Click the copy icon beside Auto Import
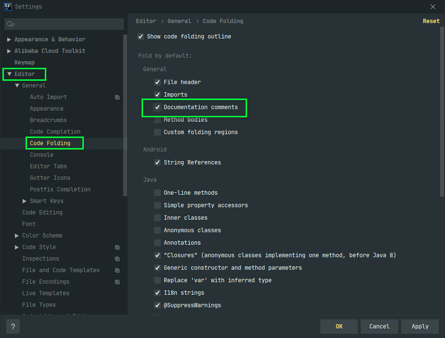The height and width of the screenshot is (338, 445). pyautogui.click(x=117, y=97)
